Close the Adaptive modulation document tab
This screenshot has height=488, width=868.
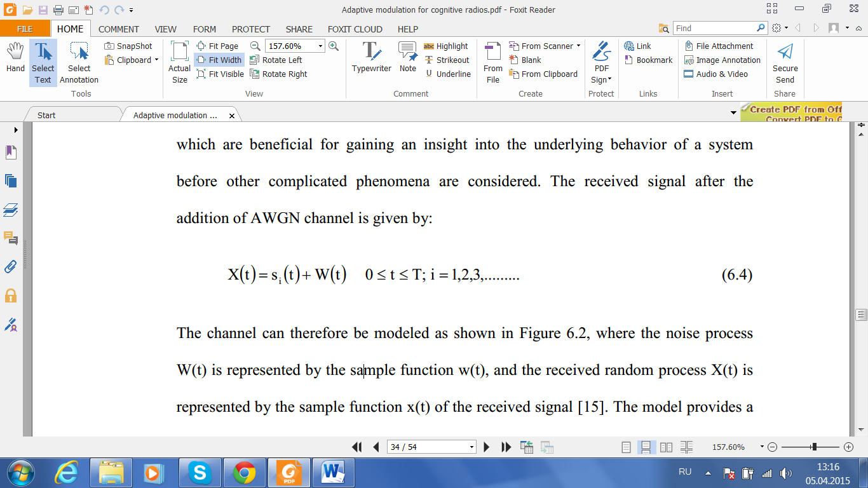coord(232,116)
